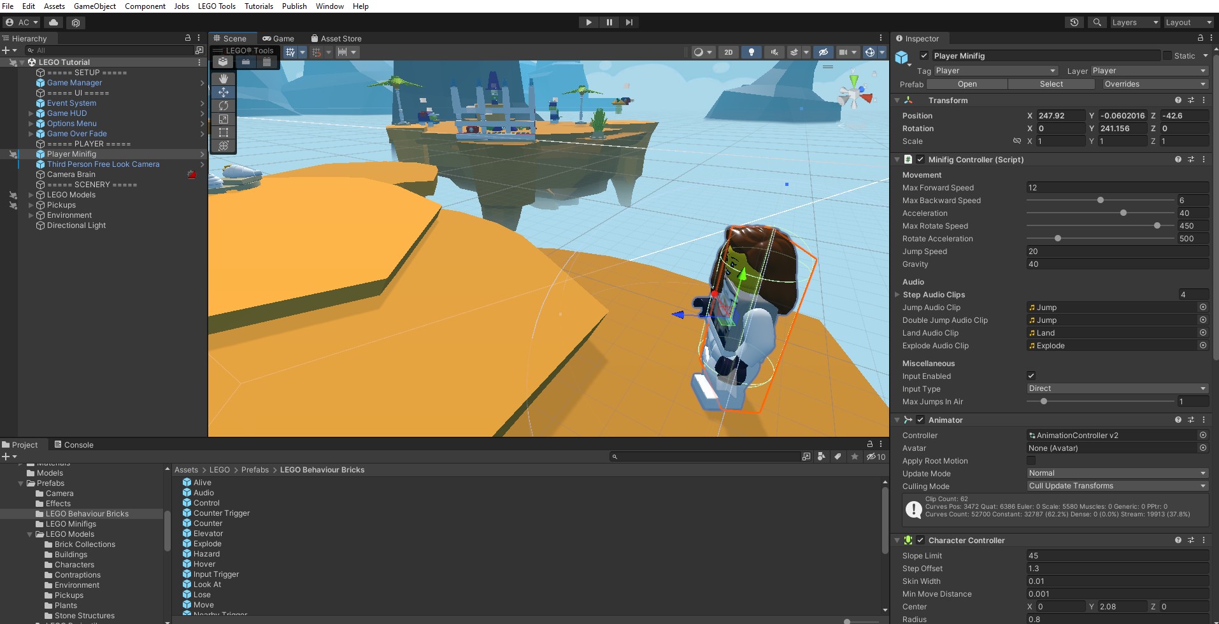1219x624 pixels.
Task: Open Undo History icon at top right
Action: point(1074,22)
